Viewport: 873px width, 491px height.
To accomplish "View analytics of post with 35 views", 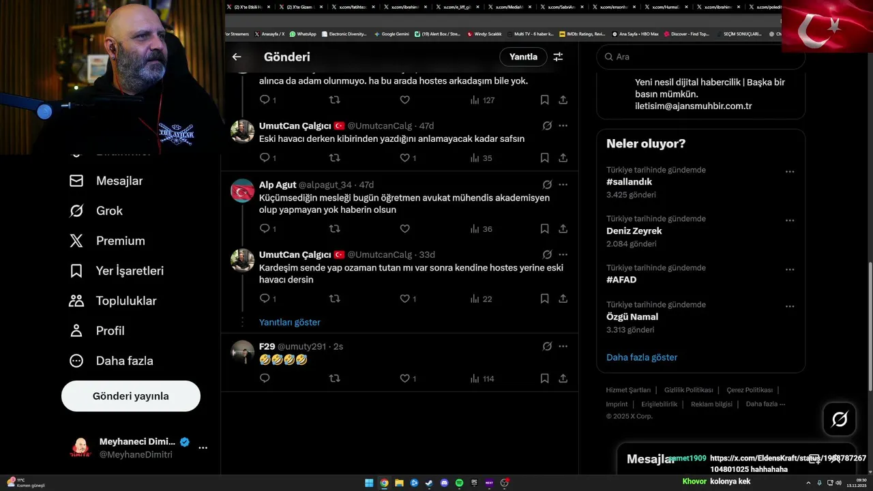I will pos(481,158).
